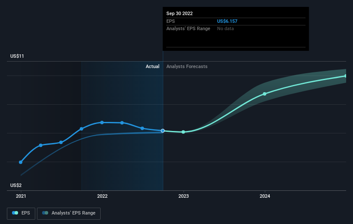
Task: Select the EPS point after 2022 peak
Action: (122, 123)
